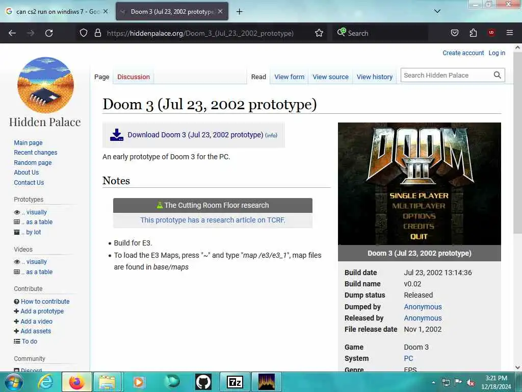Bookmark this page with the star icon
Screen dimensions: 522x392
pyautogui.click(x=319, y=33)
